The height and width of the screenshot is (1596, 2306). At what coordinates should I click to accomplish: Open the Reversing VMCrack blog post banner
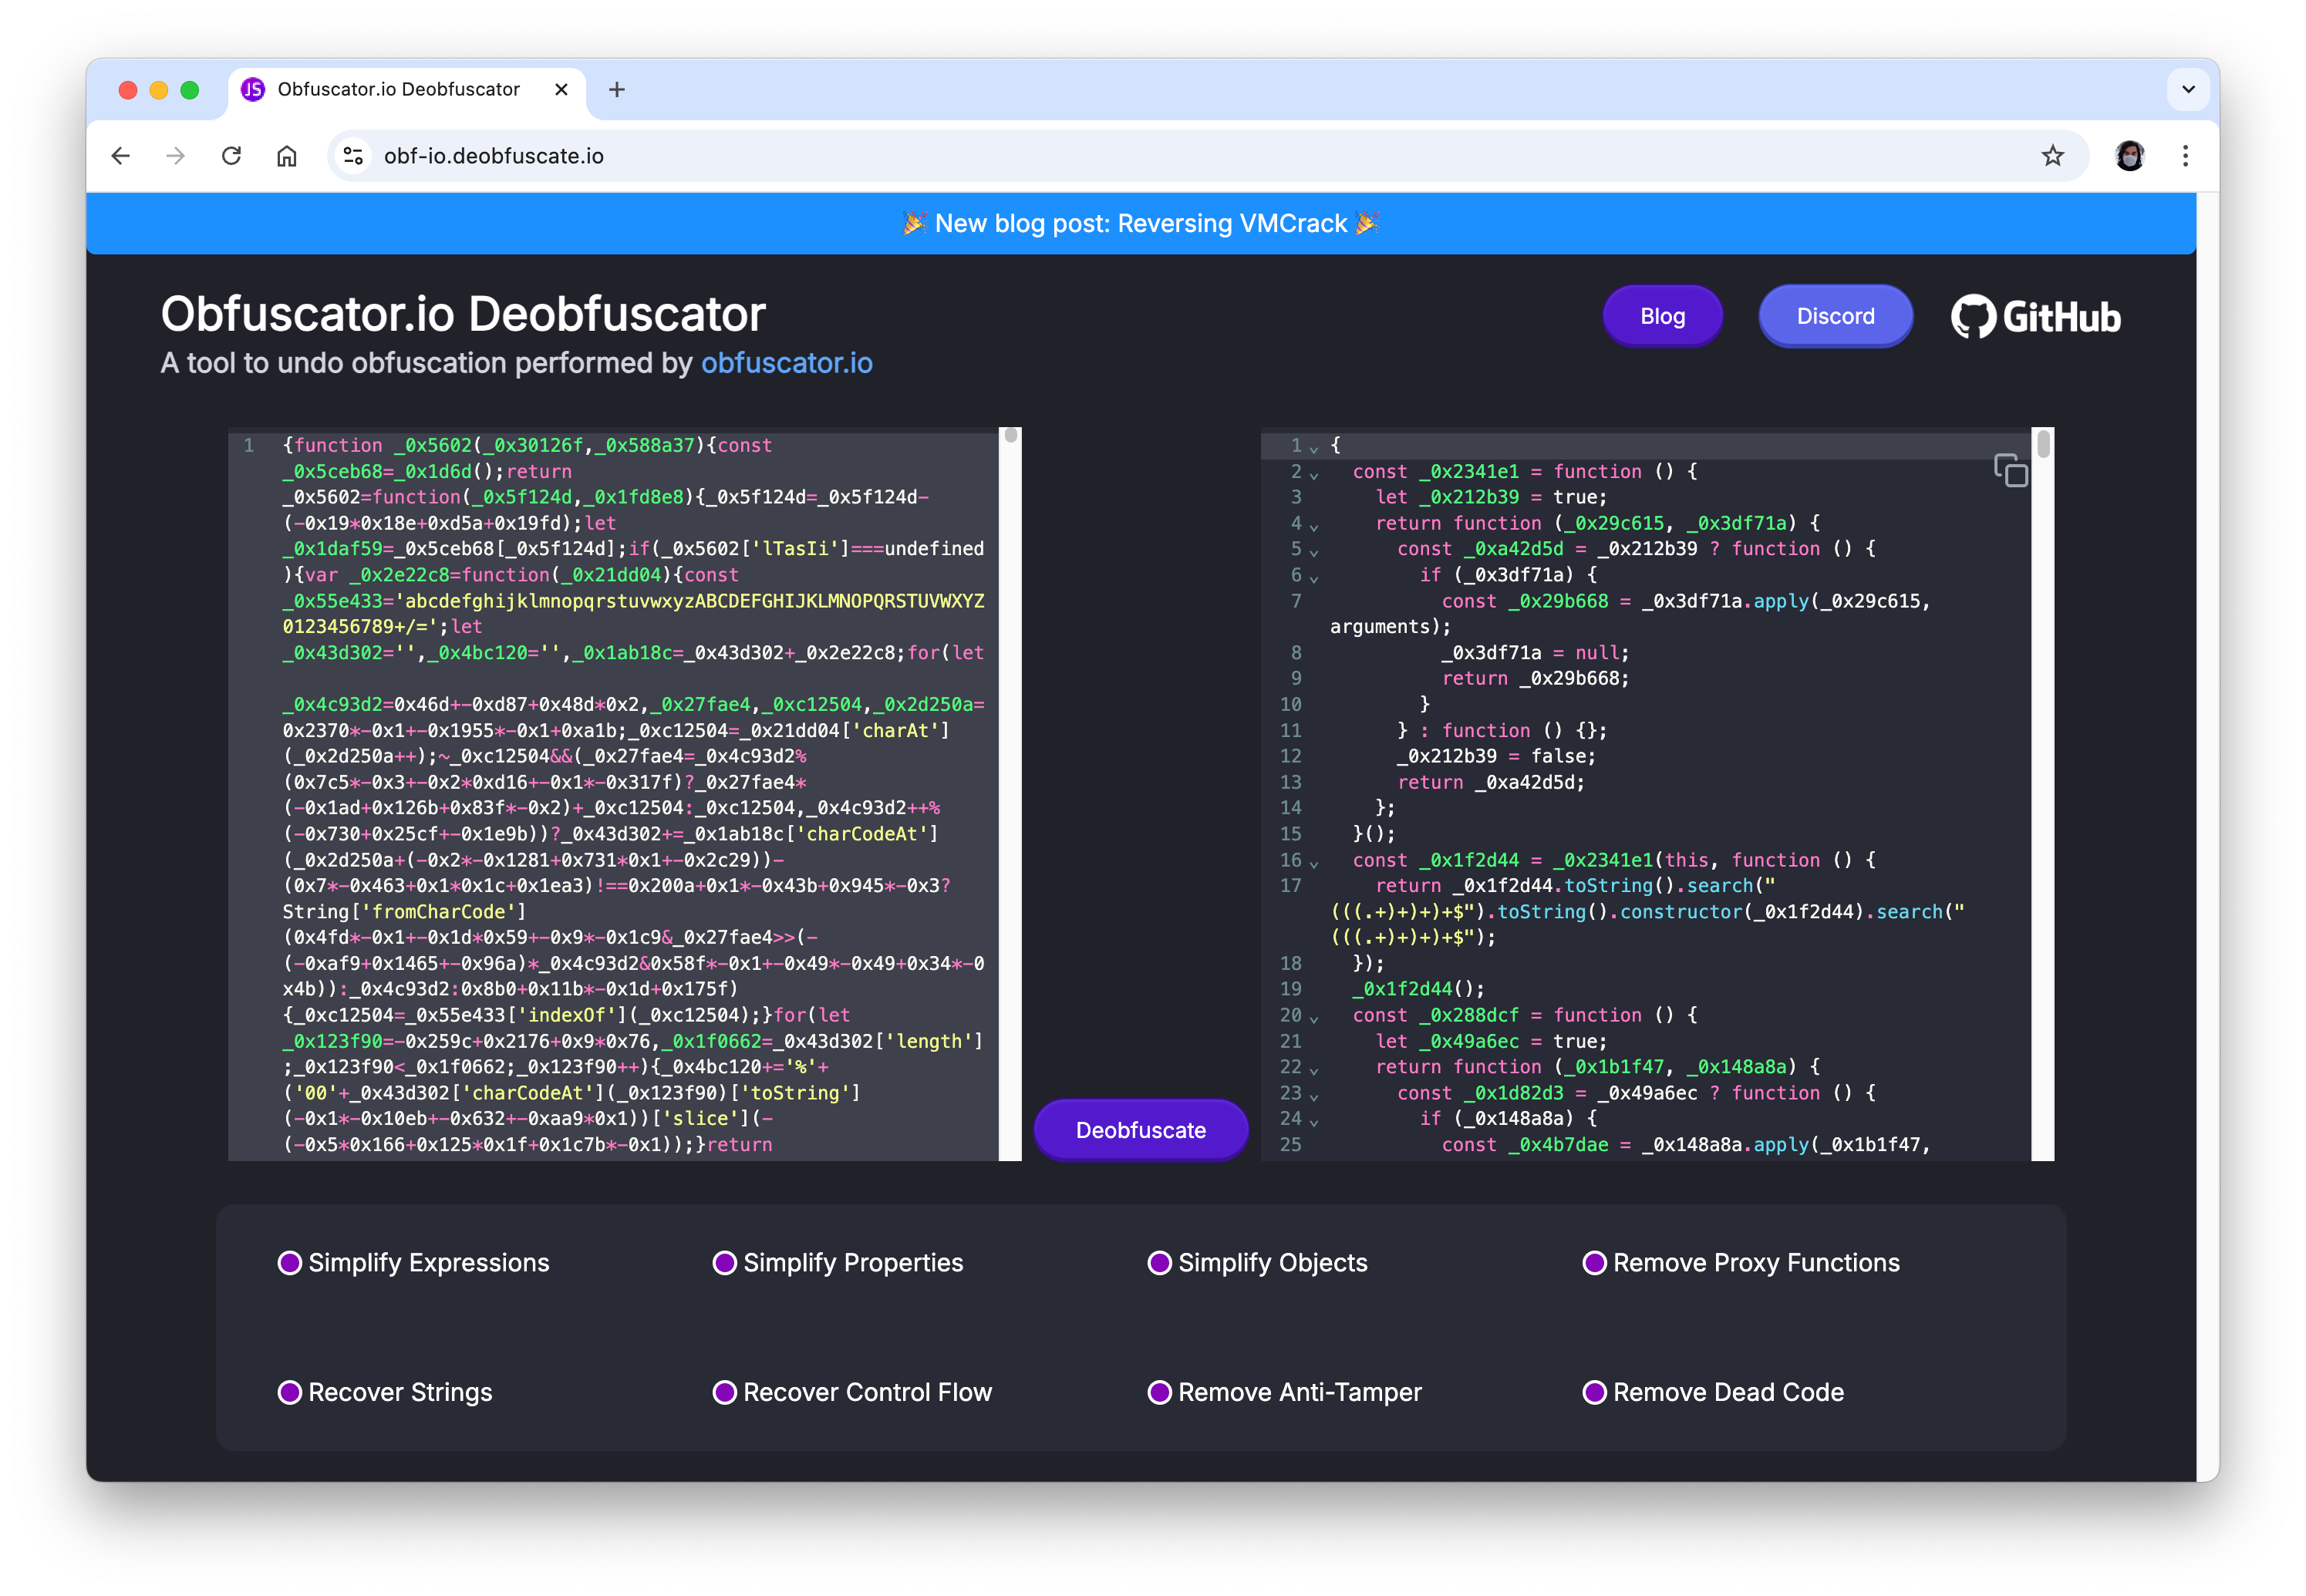(1141, 223)
